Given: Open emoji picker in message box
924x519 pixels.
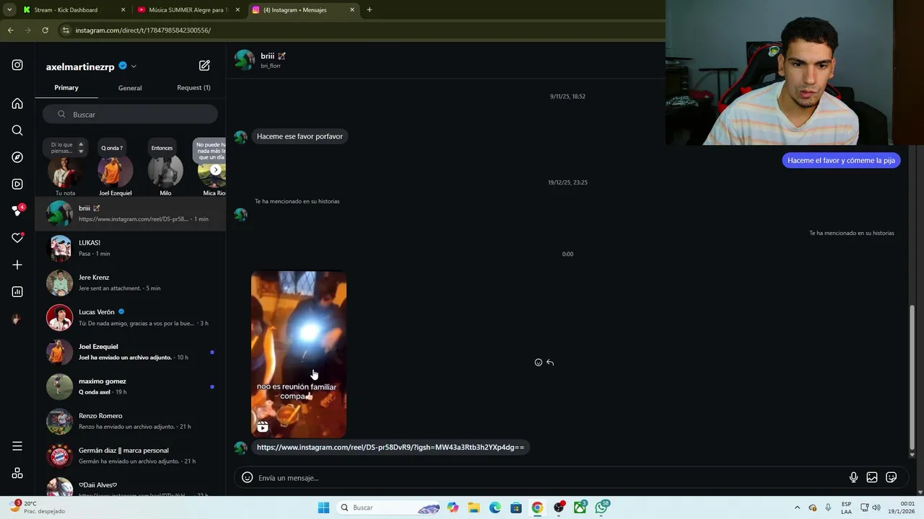Looking at the screenshot, I should click(x=247, y=477).
